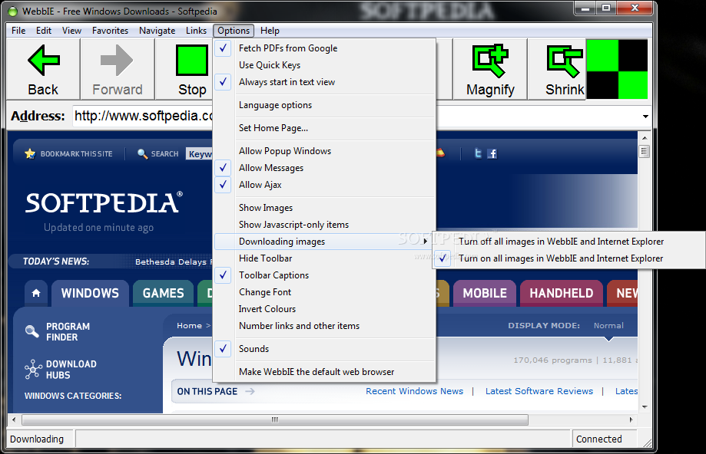Click the Home breadcrumb link
Screen dimensions: 706x454
189,325
